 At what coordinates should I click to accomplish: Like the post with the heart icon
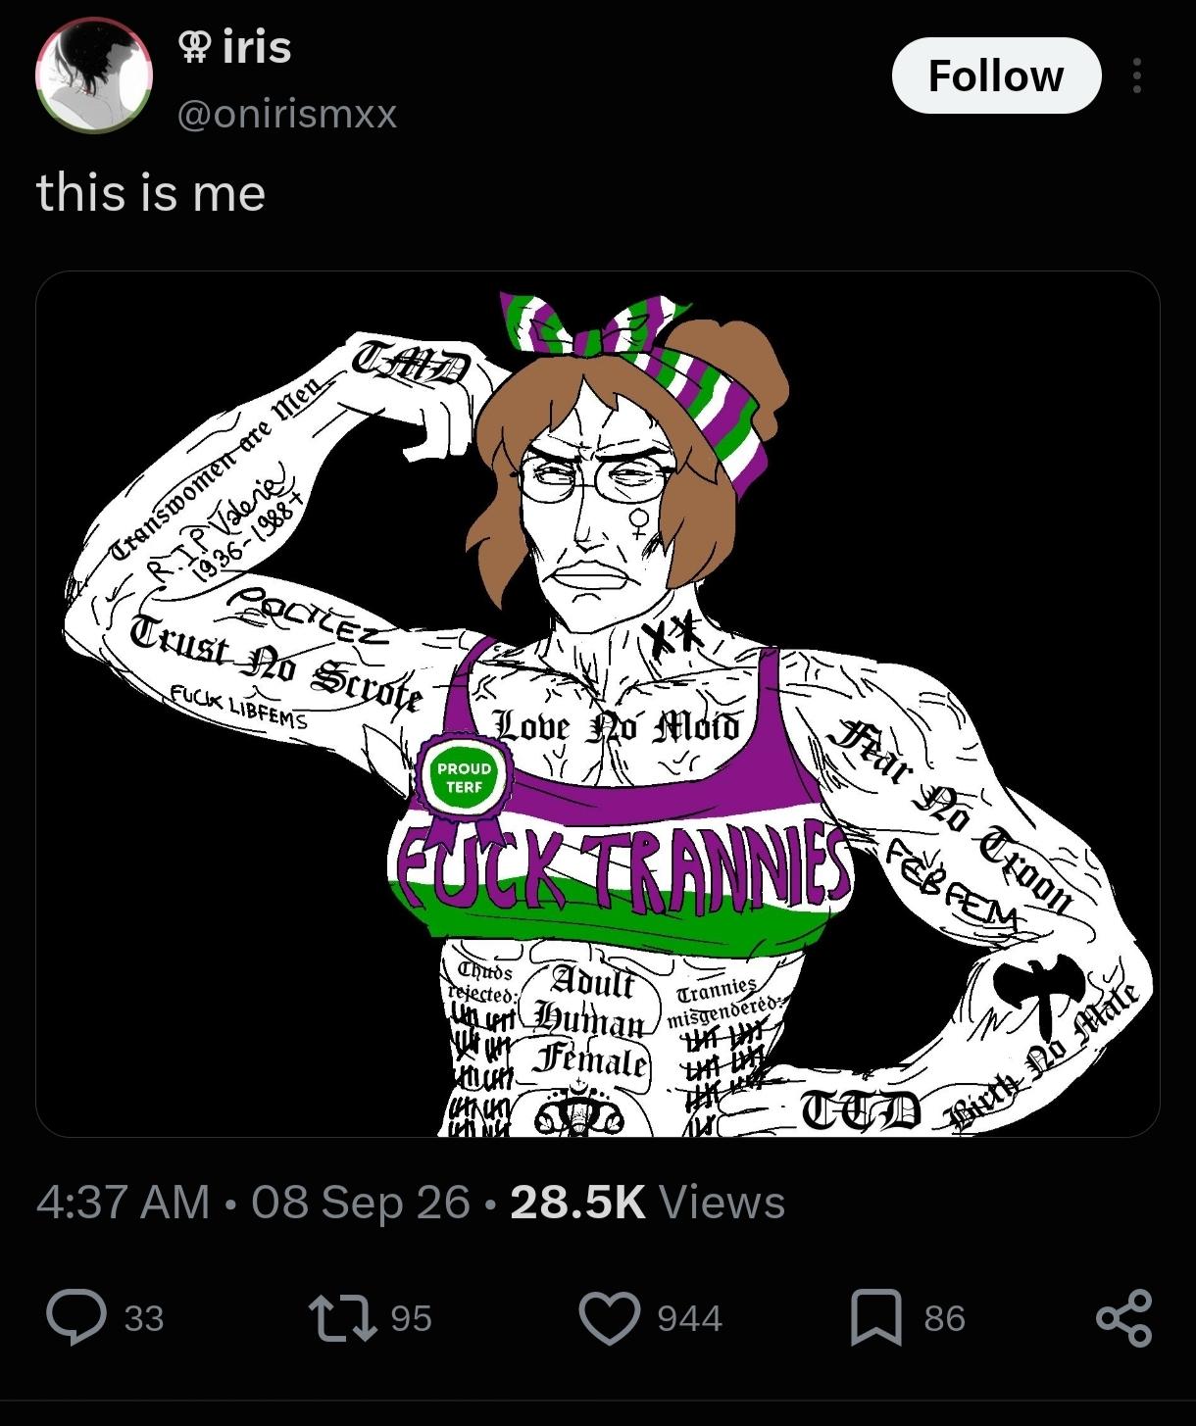(610, 1318)
